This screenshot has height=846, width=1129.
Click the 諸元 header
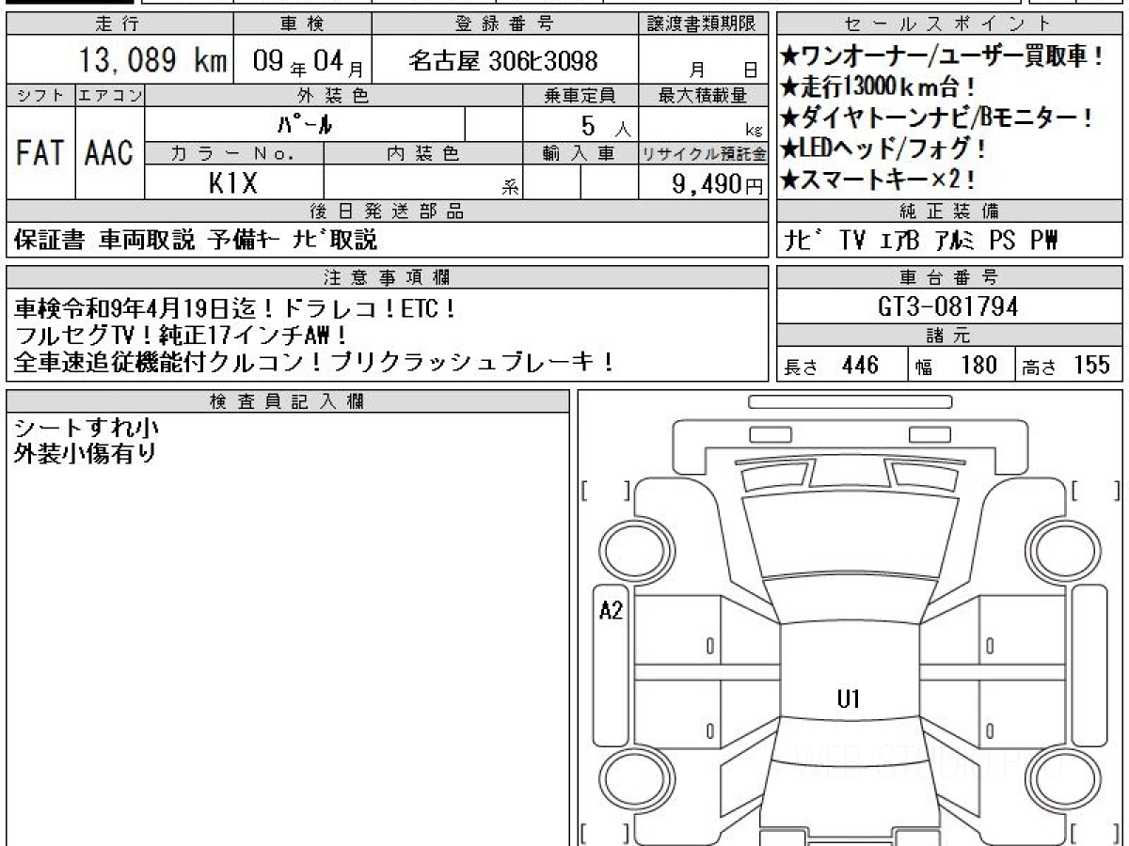pyautogui.click(x=948, y=337)
